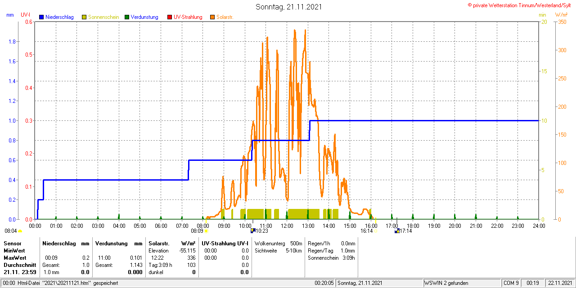Click the Sensor header in the table
This screenshot has width=576, height=288.
tap(12, 243)
